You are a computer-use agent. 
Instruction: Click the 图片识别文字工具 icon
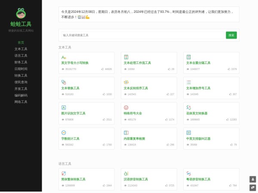tap(64, 107)
